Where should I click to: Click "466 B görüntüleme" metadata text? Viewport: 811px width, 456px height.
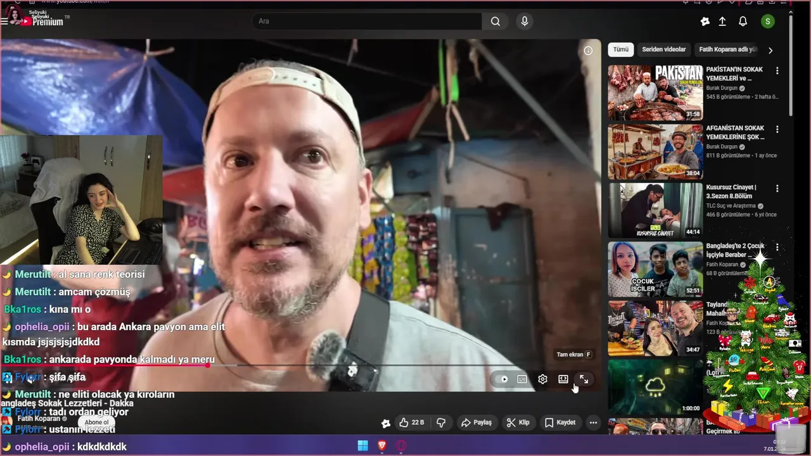728,215
